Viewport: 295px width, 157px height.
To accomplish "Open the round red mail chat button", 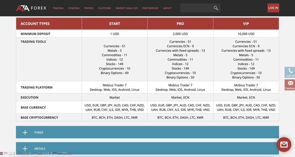I will (284, 144).
